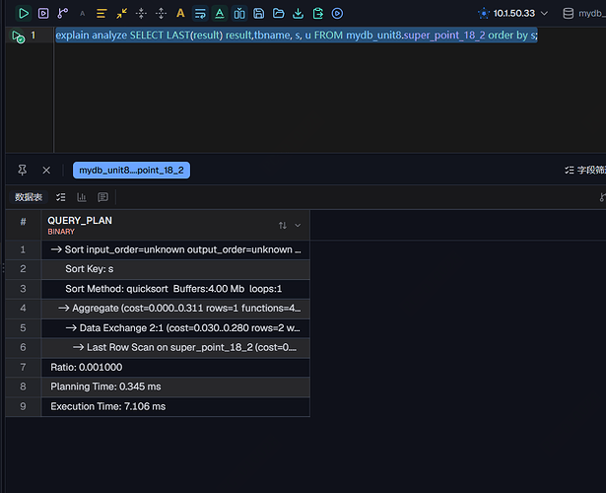Click row number 1 in the result grid
606x493 pixels.
(24, 249)
